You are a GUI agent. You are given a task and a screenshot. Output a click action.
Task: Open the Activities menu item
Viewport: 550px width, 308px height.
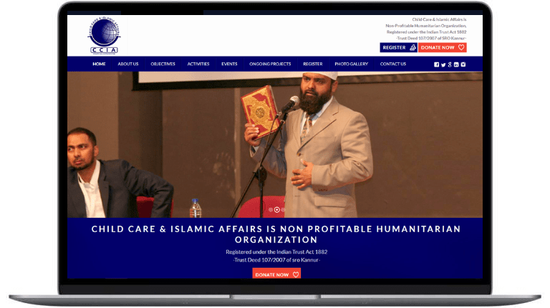pyautogui.click(x=198, y=64)
